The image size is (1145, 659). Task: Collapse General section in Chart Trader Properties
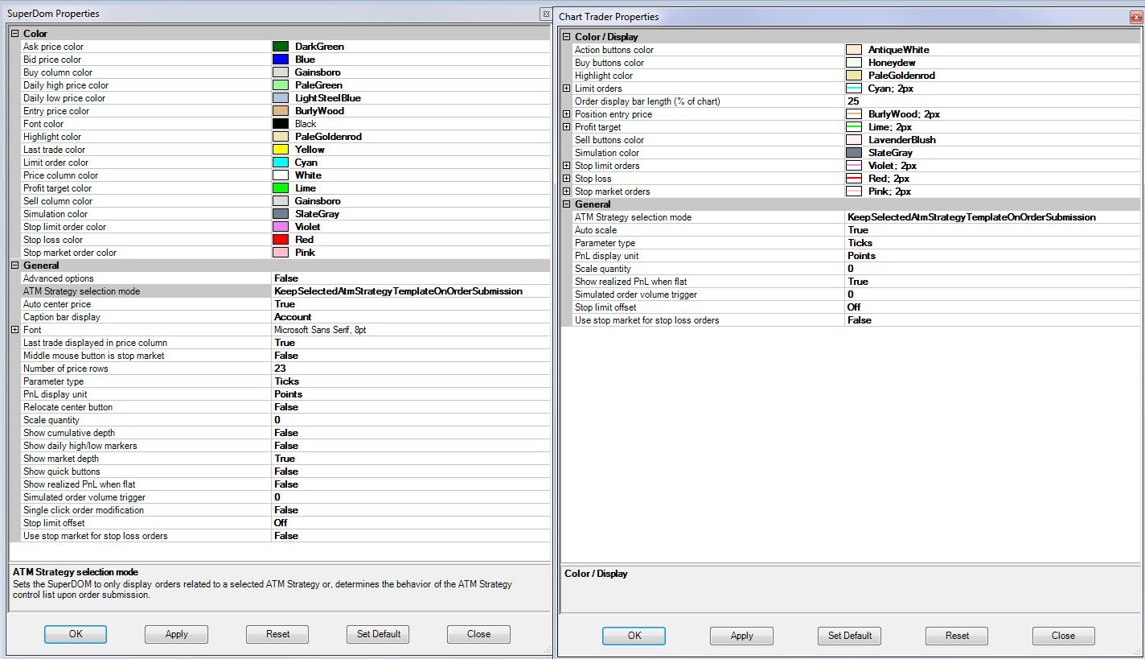[567, 204]
